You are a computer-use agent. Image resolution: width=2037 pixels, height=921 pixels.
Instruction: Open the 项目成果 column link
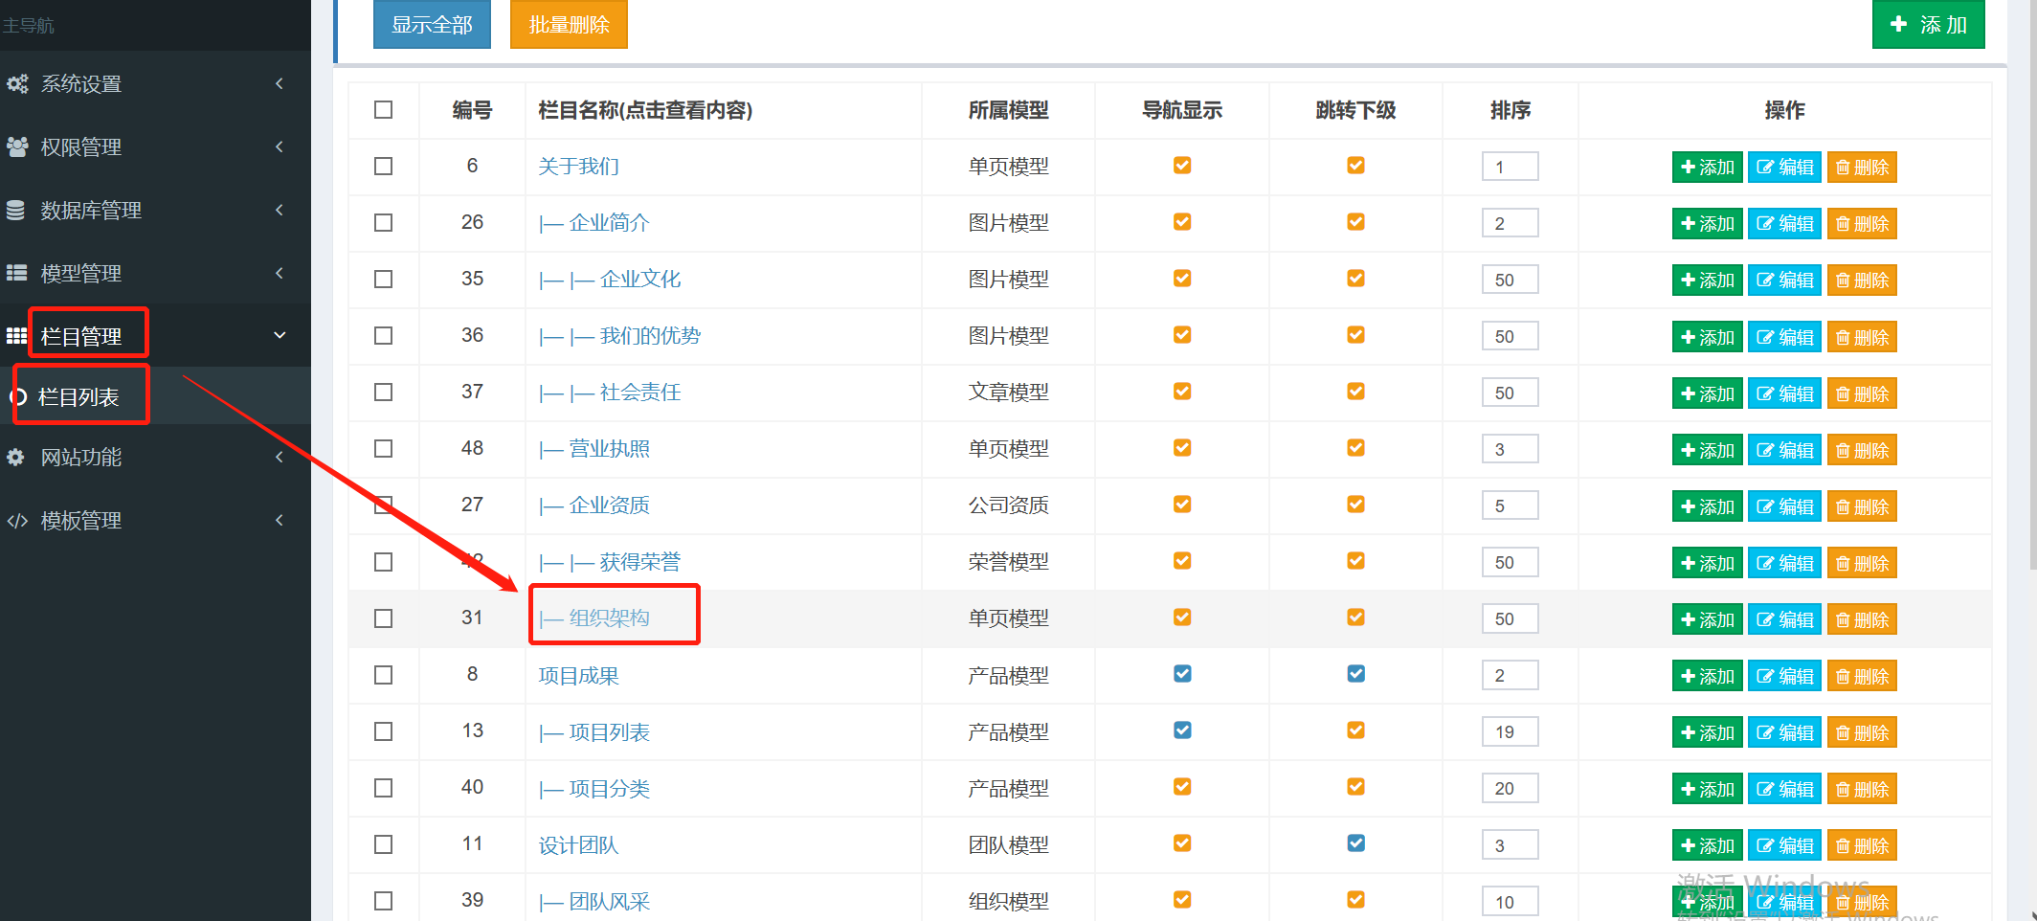click(578, 676)
